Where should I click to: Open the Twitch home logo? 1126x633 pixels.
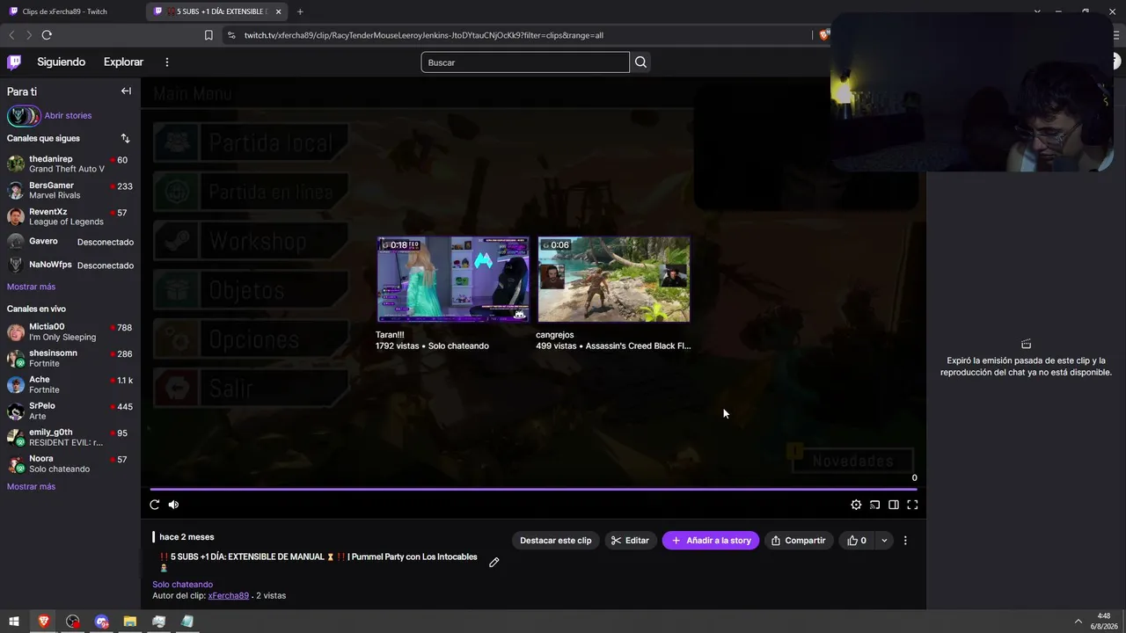(x=14, y=62)
